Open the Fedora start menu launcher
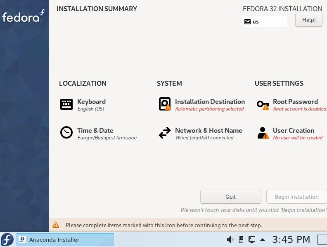The width and height of the screenshot is (327, 247). 7,240
